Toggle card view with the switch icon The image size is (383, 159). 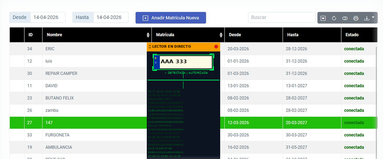tap(345, 18)
